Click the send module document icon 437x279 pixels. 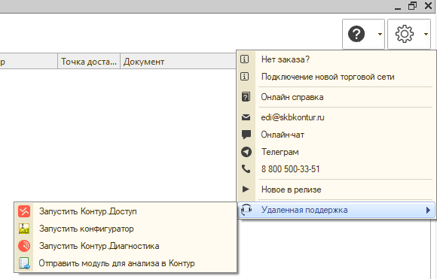[24, 263]
